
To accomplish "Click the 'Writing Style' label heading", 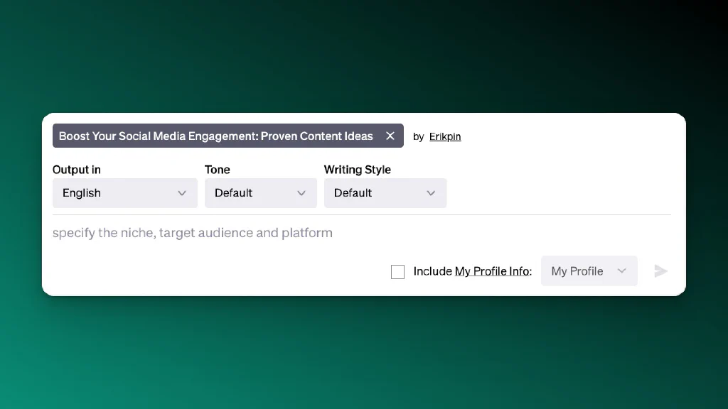I will (358, 170).
